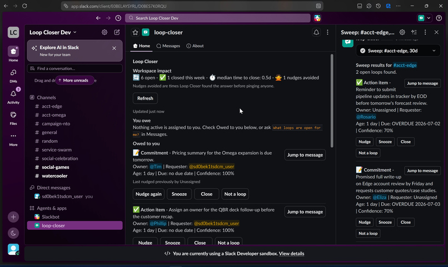
Task: Reload the browser page
Action: 24,6
